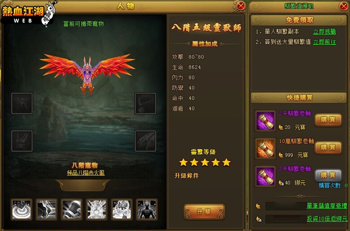The height and width of the screenshot is (231, 350).
Task: Select the fourth pet skill icon
Action: coord(96,209)
